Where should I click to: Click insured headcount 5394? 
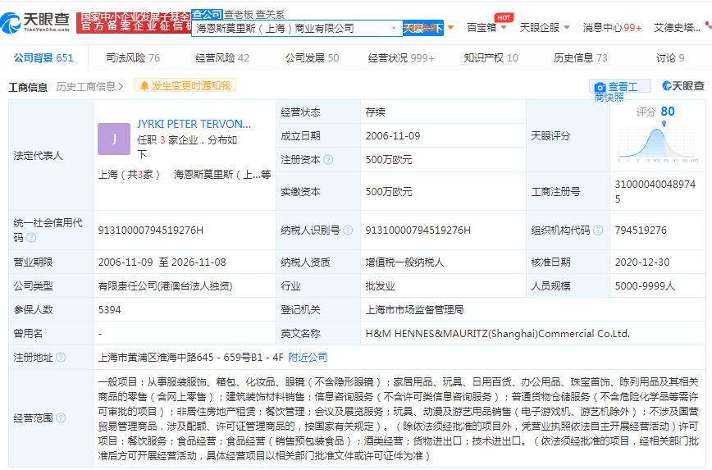pyautogui.click(x=109, y=310)
